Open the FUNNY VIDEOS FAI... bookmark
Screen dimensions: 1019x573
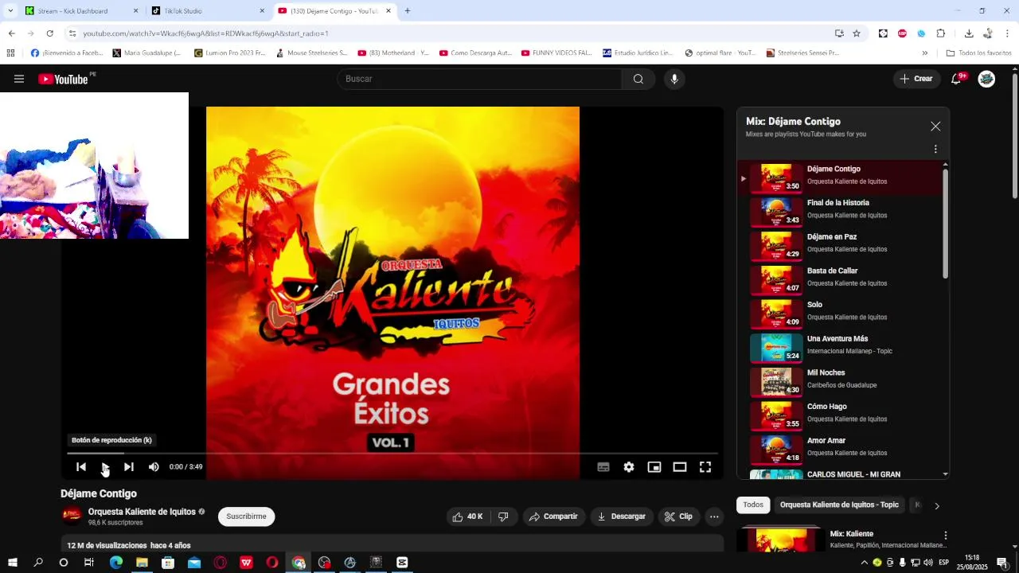click(x=556, y=53)
